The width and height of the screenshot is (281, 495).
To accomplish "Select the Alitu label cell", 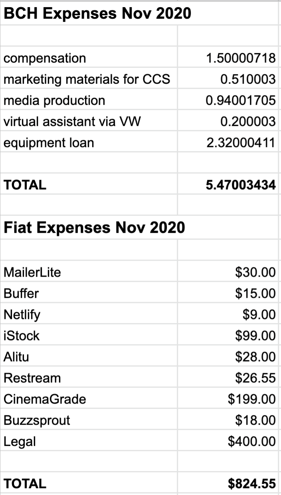I will 89,357.
